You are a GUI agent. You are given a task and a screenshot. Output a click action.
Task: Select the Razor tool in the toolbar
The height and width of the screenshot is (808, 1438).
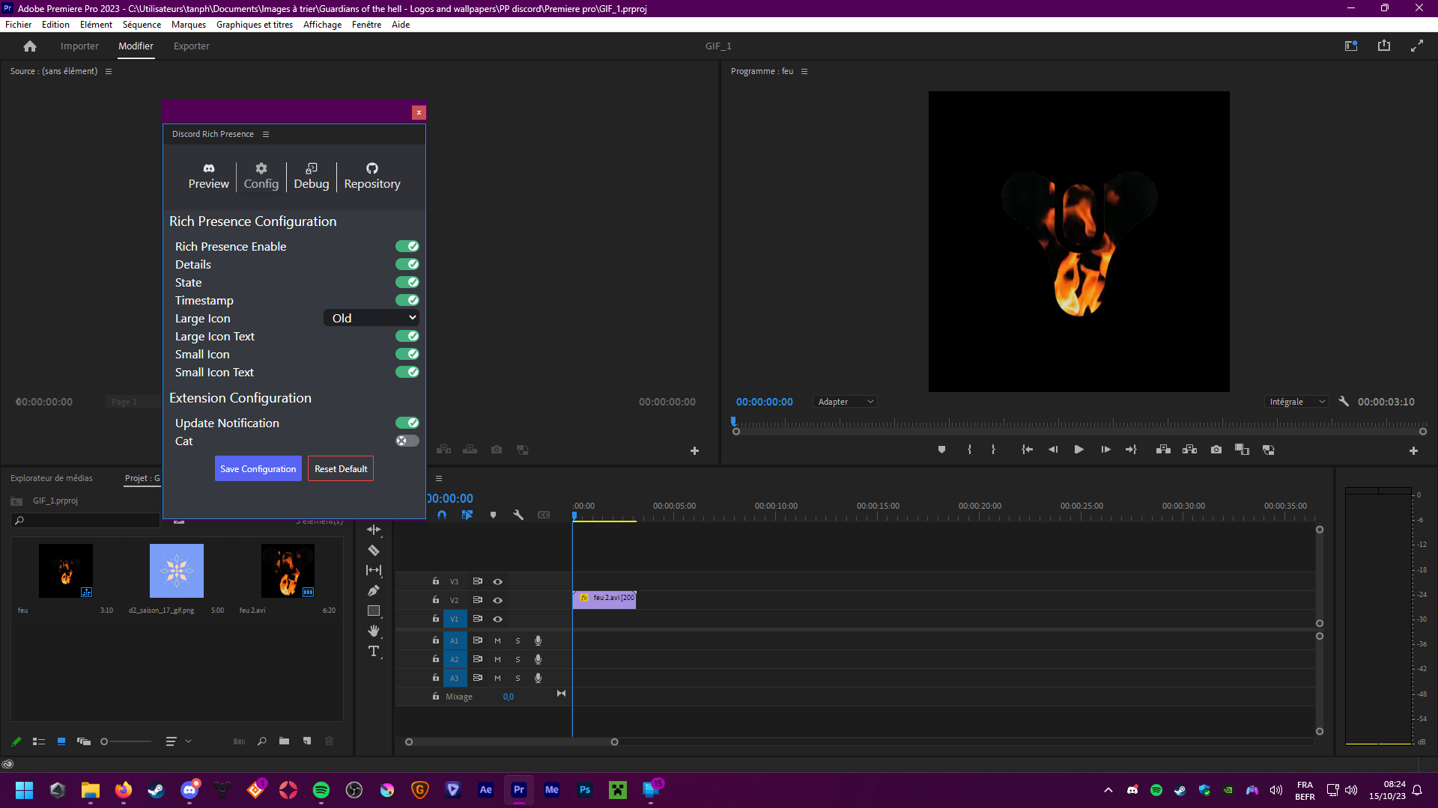pos(374,550)
